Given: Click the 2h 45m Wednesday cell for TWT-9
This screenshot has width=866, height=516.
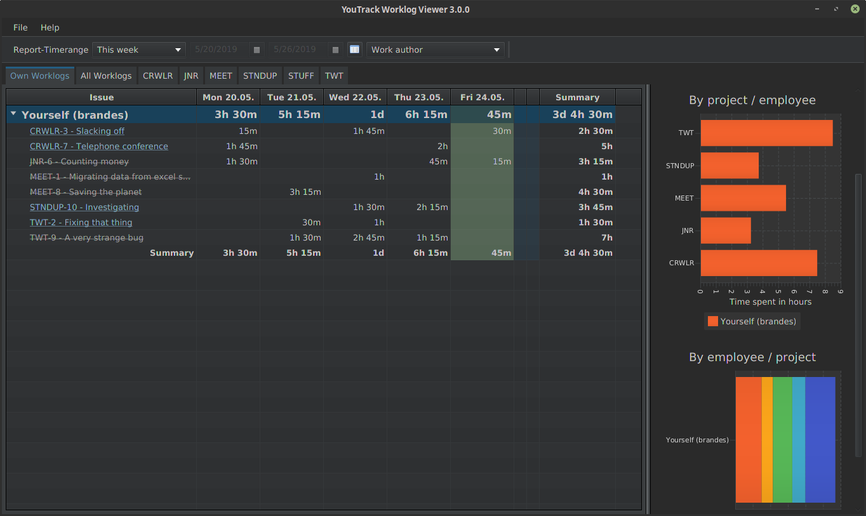Looking at the screenshot, I should [356, 237].
